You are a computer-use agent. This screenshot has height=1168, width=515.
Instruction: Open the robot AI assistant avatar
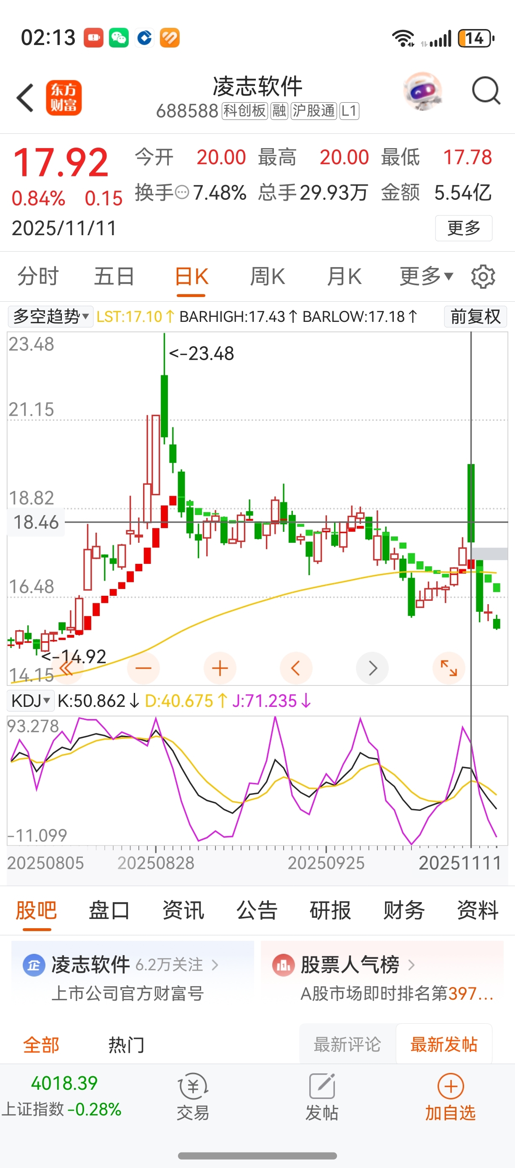pyautogui.click(x=422, y=91)
